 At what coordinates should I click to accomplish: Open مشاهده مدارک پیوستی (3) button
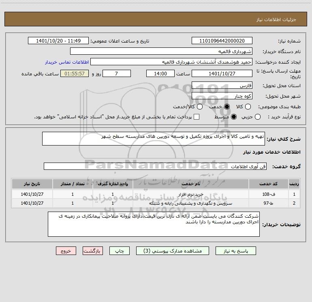click(173, 251)
